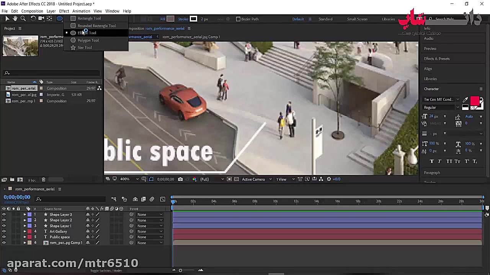
Task: Click the project thumbnail preview image
Action: pyautogui.click(x=20, y=45)
